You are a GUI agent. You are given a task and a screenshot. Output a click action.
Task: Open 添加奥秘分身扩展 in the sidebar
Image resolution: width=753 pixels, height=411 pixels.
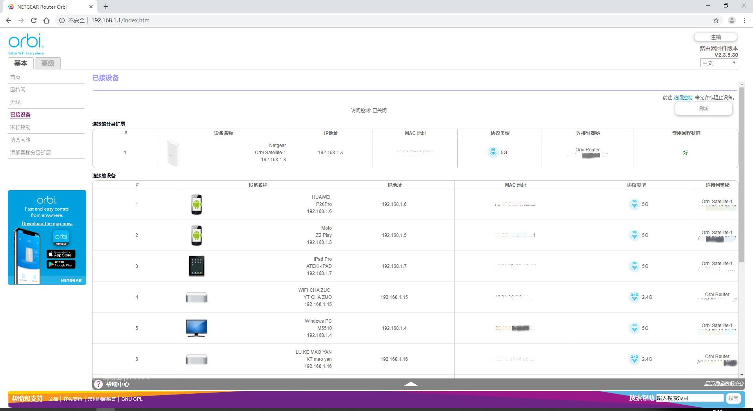31,153
